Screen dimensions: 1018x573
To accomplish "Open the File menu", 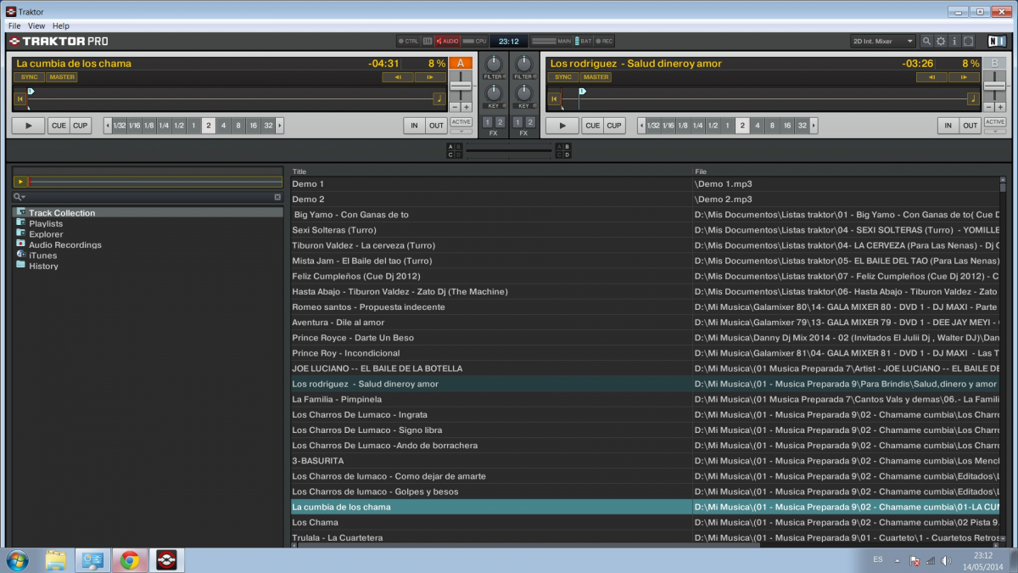I will coord(14,26).
